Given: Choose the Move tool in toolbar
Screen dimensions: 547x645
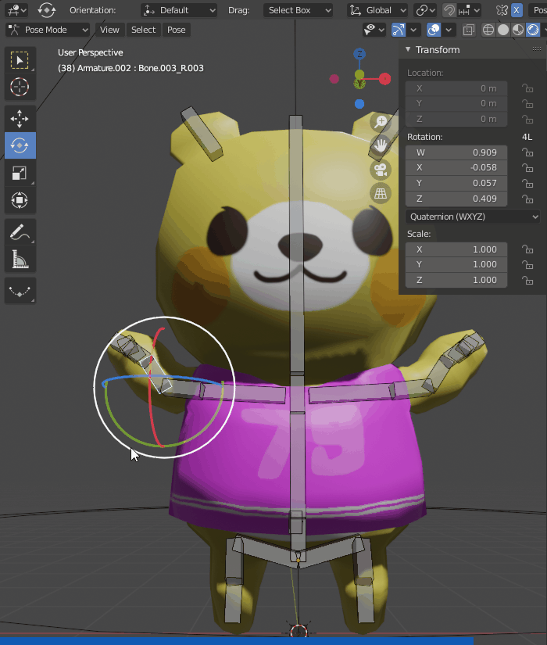Looking at the screenshot, I should pyautogui.click(x=20, y=119).
